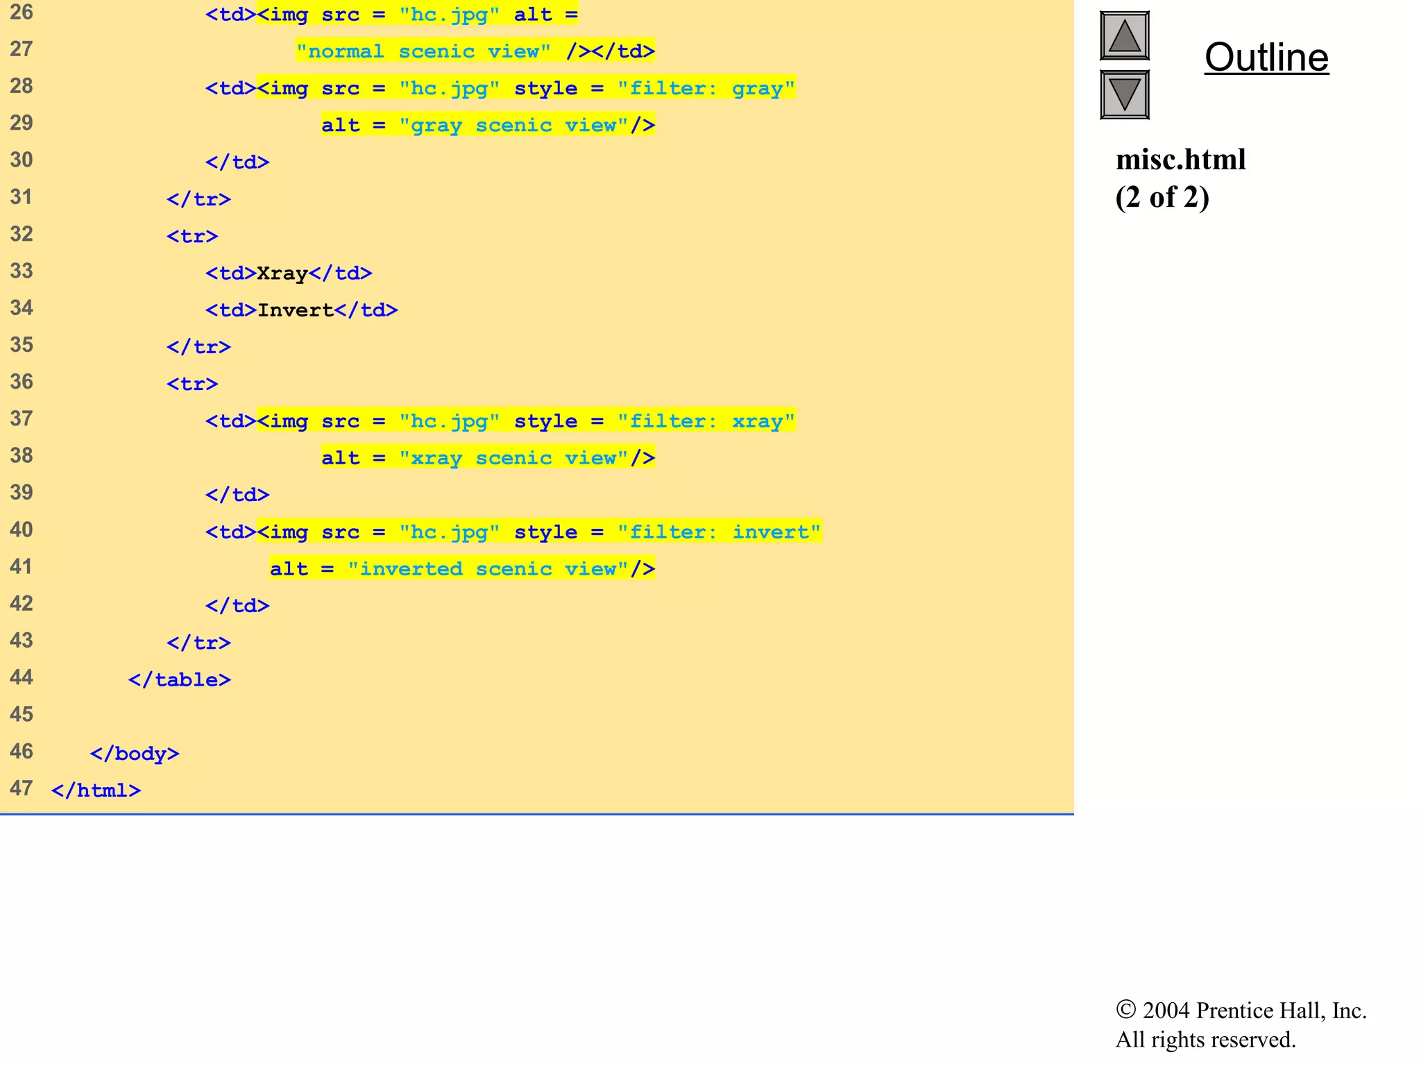1421x1066 pixels.
Task: Click "gray scenic view" alt text
Action: pos(513,126)
